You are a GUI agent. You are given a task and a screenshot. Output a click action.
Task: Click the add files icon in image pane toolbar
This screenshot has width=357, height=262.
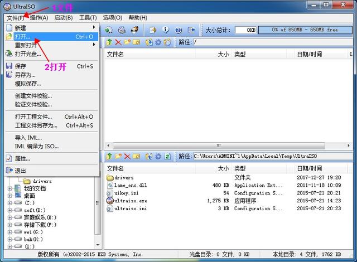pyautogui.click(x=149, y=42)
